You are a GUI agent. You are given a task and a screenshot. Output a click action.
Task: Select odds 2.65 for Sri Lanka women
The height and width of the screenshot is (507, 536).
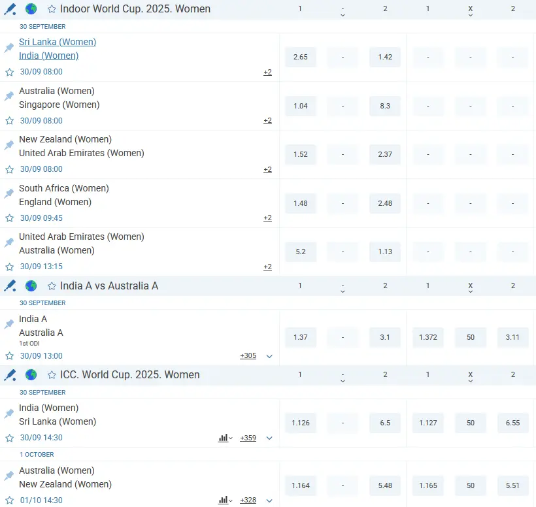click(300, 57)
